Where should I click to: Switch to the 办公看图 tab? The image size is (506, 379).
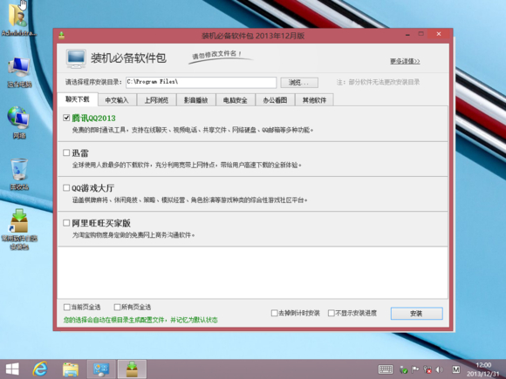coord(275,100)
